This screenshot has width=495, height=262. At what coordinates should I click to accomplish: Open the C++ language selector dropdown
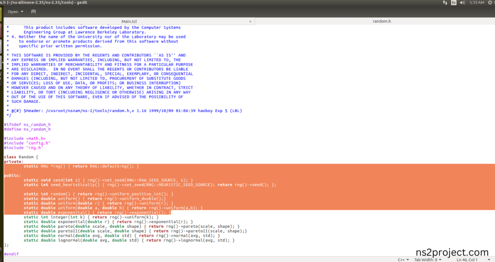pos(403,260)
